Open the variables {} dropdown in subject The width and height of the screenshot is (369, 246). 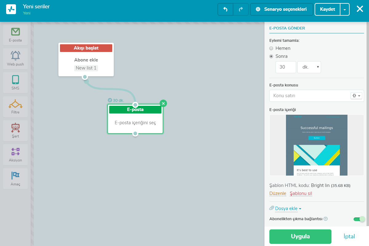click(x=356, y=96)
